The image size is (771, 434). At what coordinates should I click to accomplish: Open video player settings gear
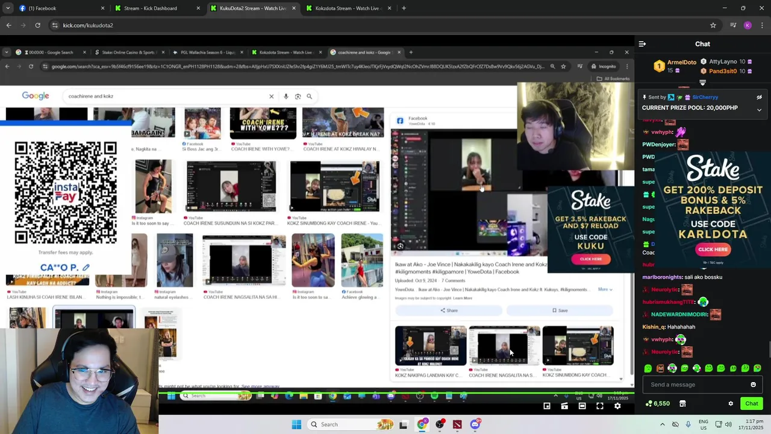tap(617, 406)
